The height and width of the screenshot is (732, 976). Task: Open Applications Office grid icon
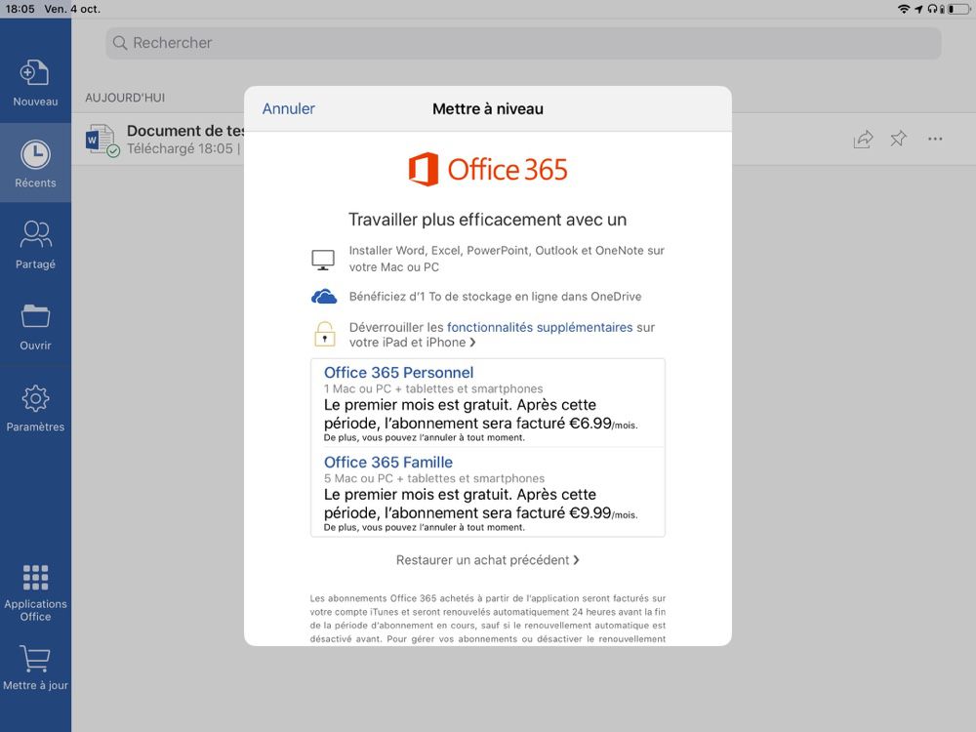[35, 578]
